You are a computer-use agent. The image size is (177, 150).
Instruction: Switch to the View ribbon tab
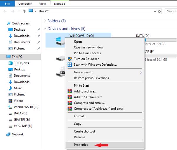[x=42, y=4]
